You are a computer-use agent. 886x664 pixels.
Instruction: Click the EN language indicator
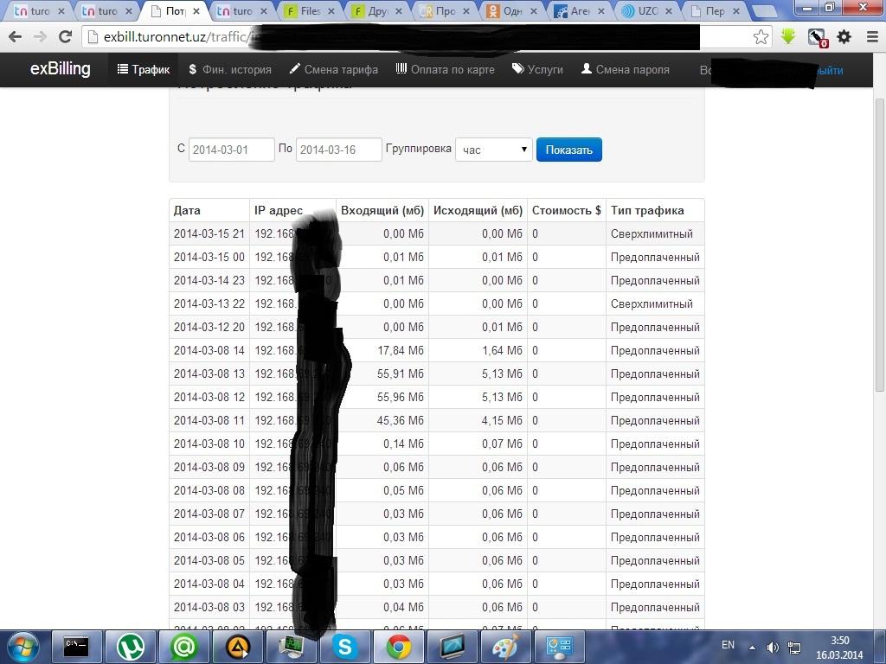728,645
